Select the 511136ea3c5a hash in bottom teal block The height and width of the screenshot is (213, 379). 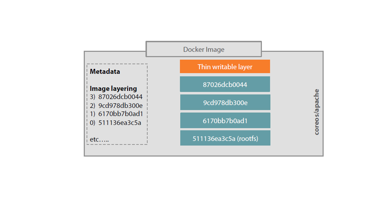pyautogui.click(x=214, y=138)
